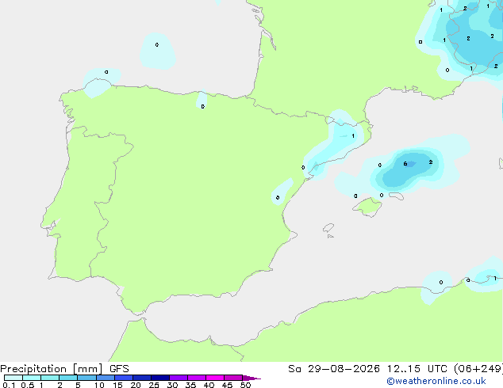This screenshot has width=503, height=388.
Task: Click the 'Precipitation [mm]' title text
Action: [52, 369]
